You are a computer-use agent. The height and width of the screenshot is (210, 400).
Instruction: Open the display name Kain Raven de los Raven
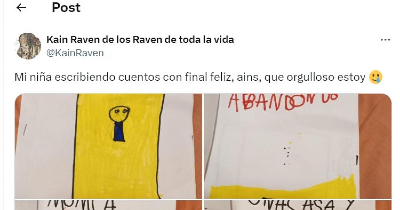coord(140,40)
